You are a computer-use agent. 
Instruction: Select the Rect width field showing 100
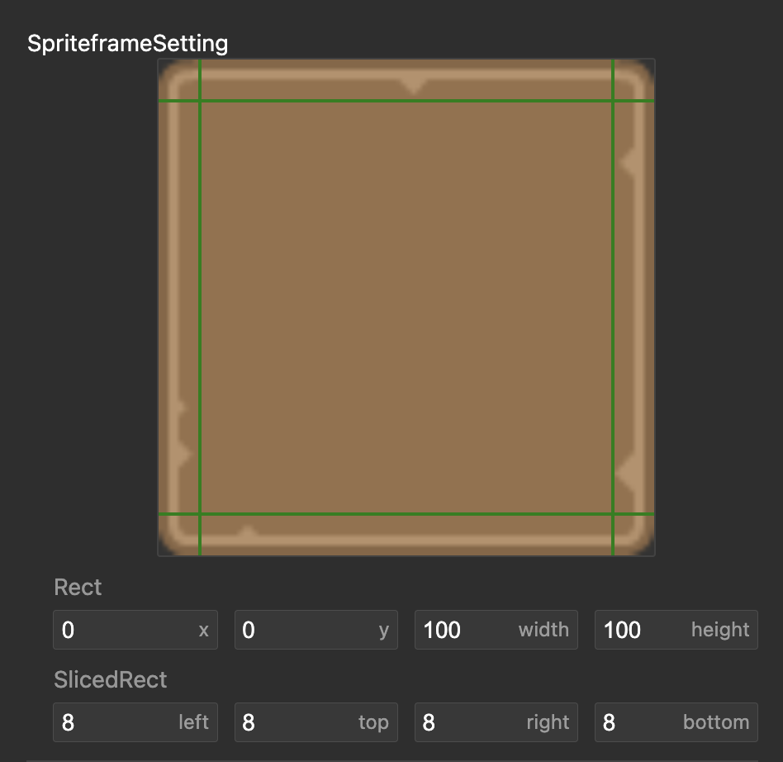click(496, 630)
